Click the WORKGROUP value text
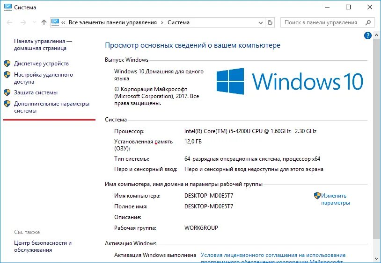 coord(201,228)
